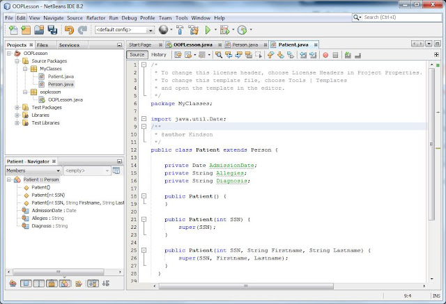The height and width of the screenshot is (304, 446).
Task: Click the History view button
Action: [x=159, y=55]
